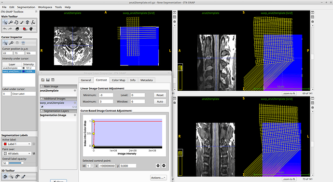Open label editor circle button beside Label 1
This screenshot has width=333, height=182.
(34, 144)
